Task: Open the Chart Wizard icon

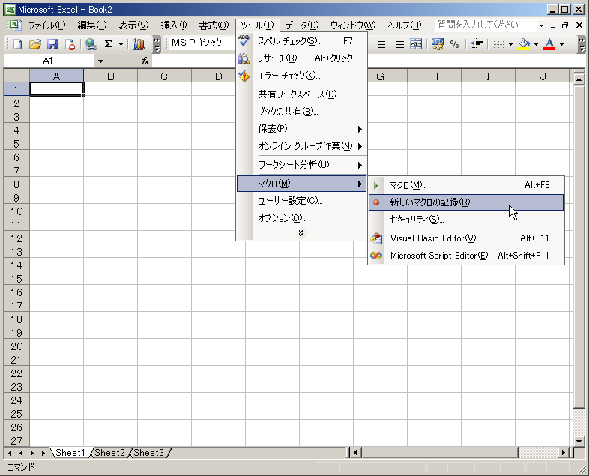Action: pyautogui.click(x=139, y=44)
